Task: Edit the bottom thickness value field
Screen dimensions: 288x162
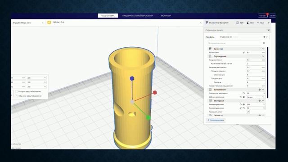Action: [256, 78]
